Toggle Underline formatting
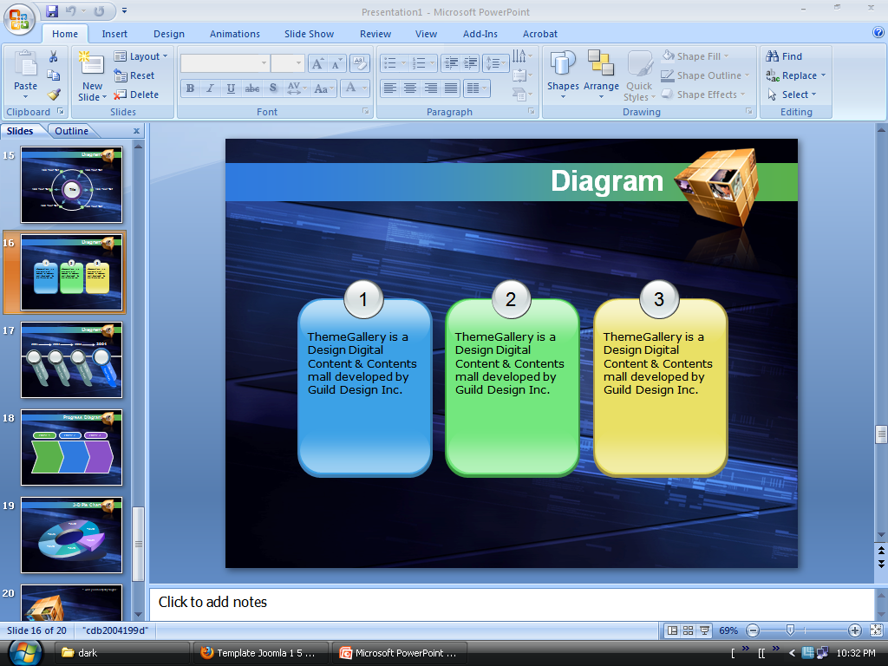 (x=231, y=88)
